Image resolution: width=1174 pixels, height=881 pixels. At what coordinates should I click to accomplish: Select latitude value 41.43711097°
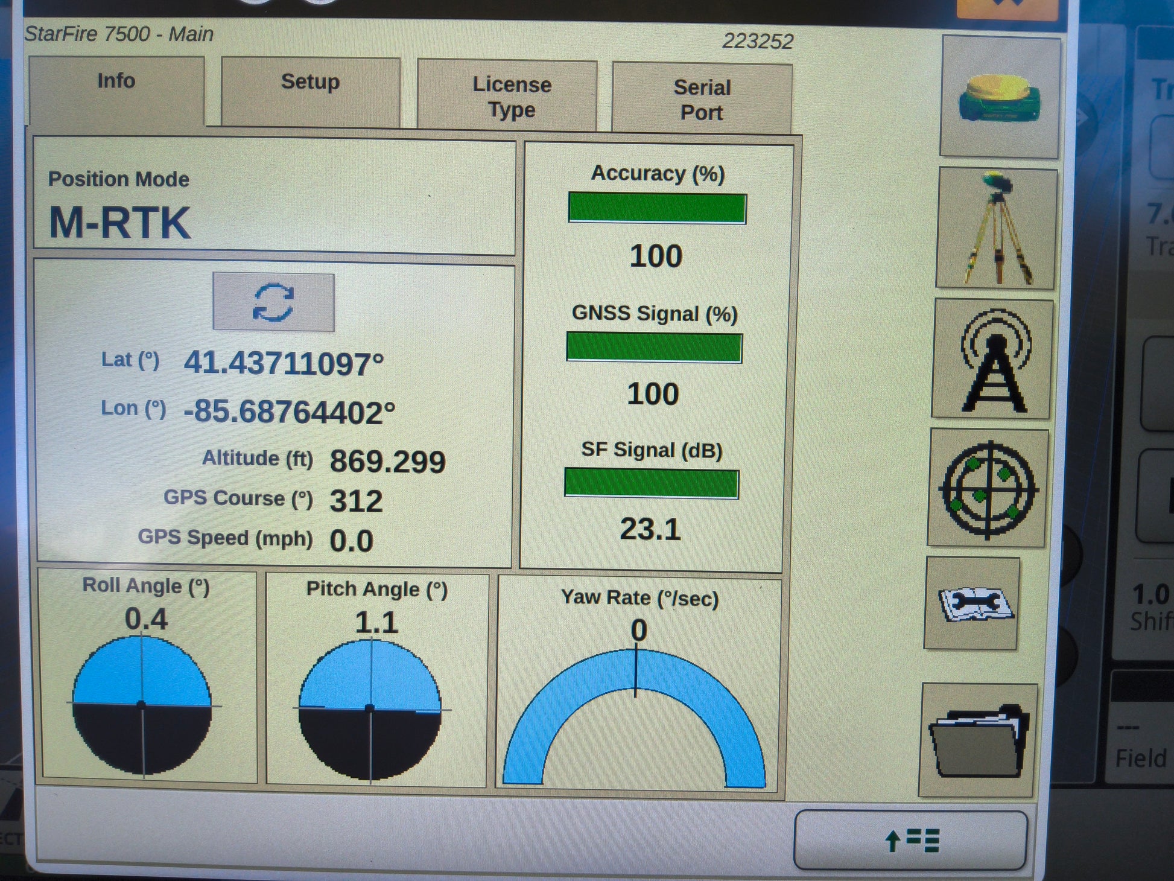click(x=284, y=363)
